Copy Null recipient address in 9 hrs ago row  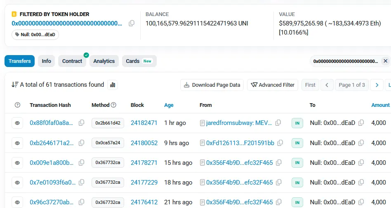[361, 143]
